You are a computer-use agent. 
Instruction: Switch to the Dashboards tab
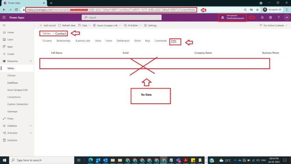123,41
